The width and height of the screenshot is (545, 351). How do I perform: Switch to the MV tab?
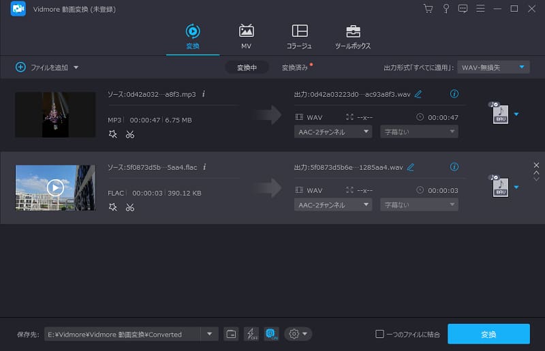(x=246, y=37)
